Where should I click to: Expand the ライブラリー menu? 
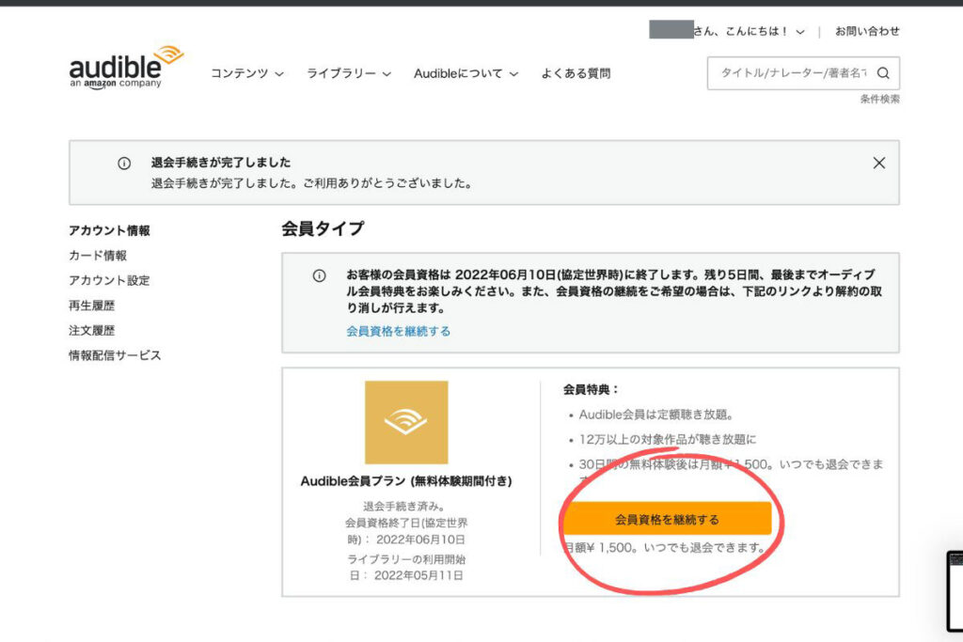pyautogui.click(x=349, y=73)
